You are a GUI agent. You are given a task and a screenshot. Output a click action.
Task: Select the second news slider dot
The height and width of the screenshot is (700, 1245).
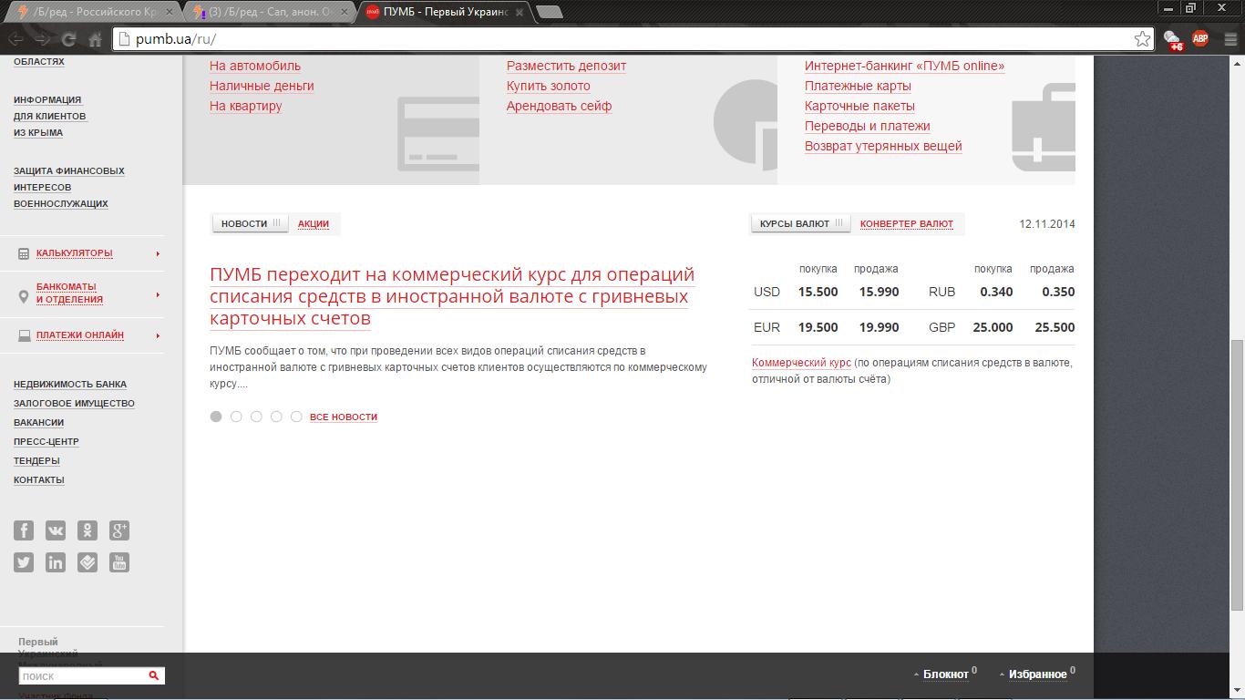[236, 417]
